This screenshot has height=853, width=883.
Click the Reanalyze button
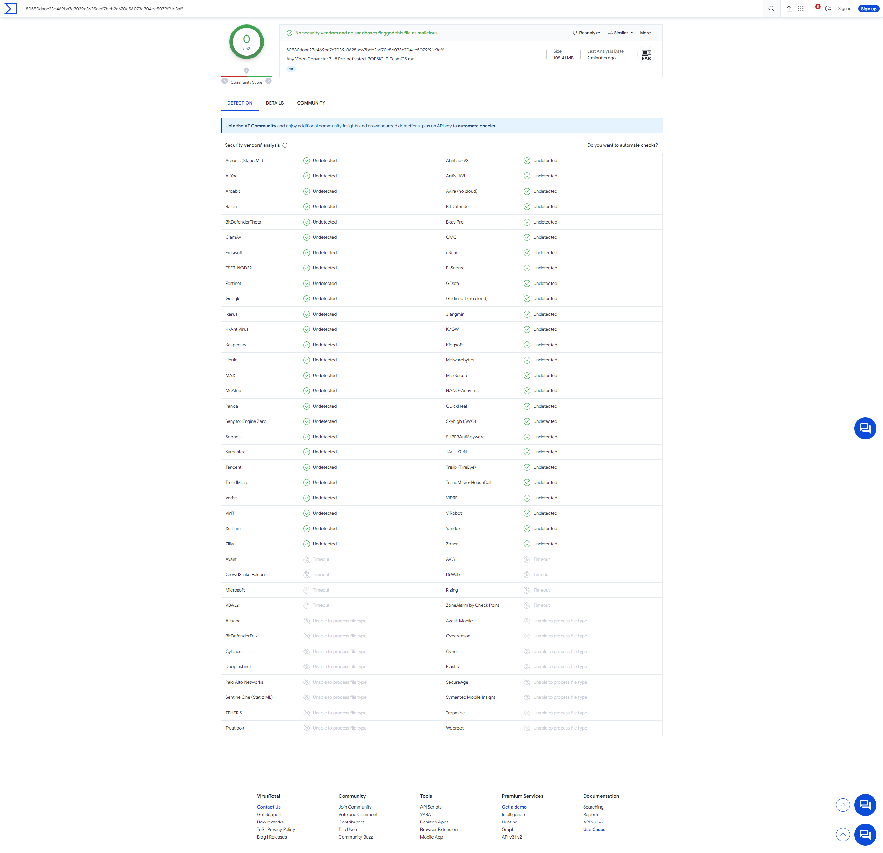click(586, 33)
